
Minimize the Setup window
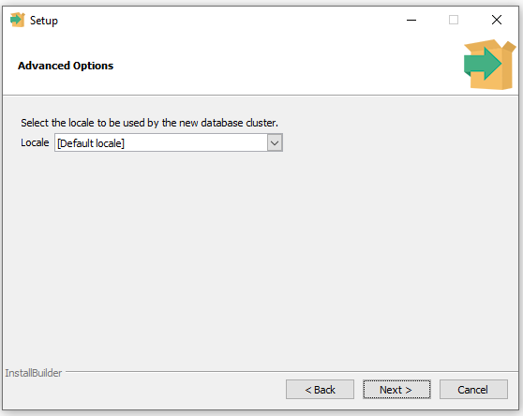pos(411,20)
